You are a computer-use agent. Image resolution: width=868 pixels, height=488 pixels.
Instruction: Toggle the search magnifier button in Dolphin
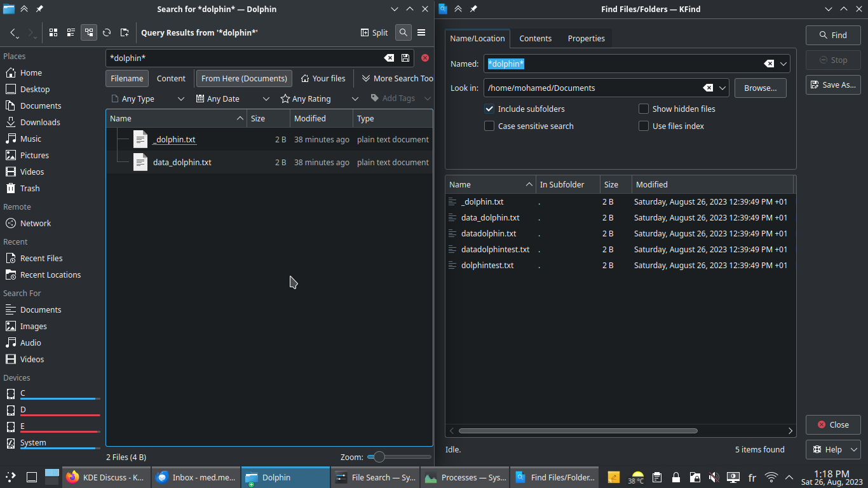(x=403, y=32)
